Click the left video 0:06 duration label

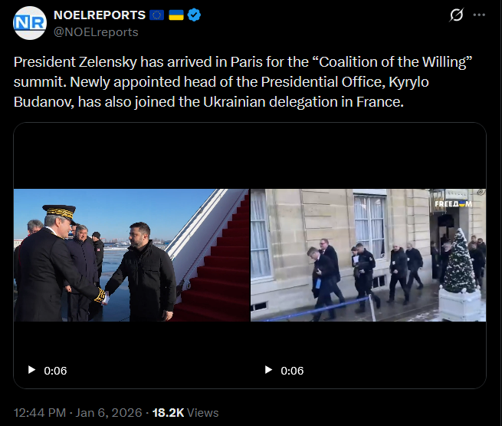click(55, 371)
